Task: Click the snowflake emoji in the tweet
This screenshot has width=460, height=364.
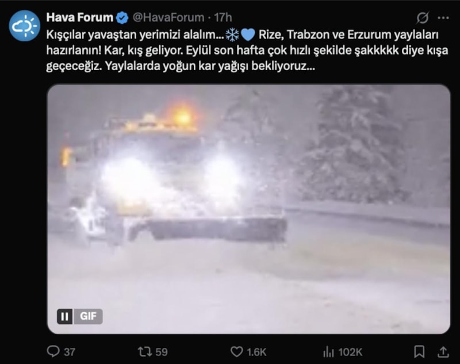Action: coord(232,35)
